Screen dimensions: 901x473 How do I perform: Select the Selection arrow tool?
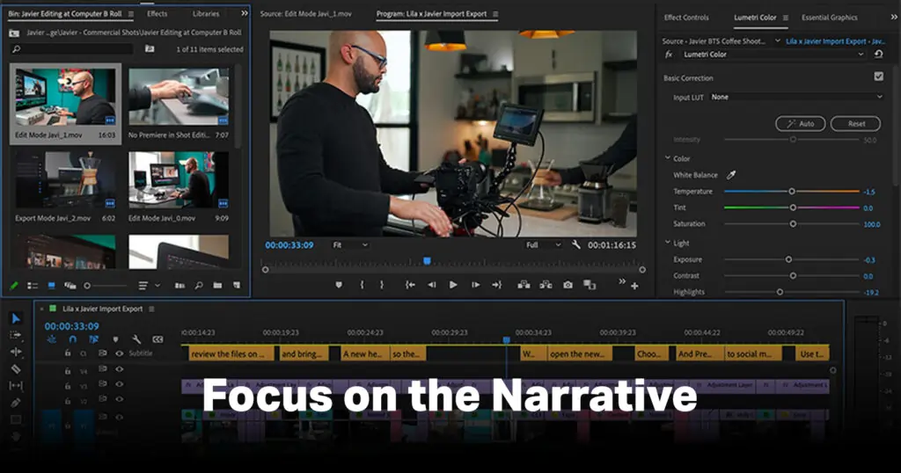(15, 318)
